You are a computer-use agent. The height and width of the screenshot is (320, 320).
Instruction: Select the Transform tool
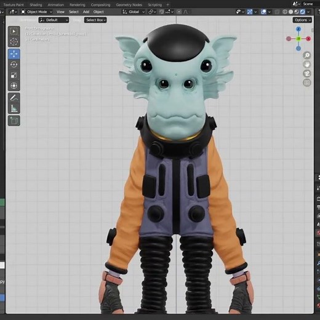pos(14,86)
